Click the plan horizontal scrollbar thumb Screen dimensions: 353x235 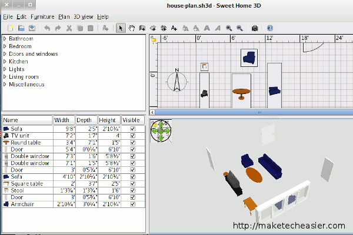click(x=254, y=112)
